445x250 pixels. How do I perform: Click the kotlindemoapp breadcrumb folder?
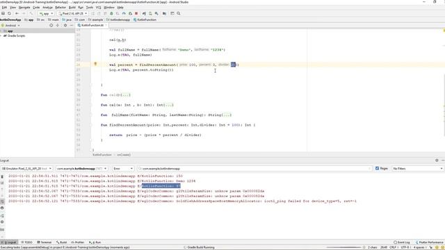coord(118,19)
